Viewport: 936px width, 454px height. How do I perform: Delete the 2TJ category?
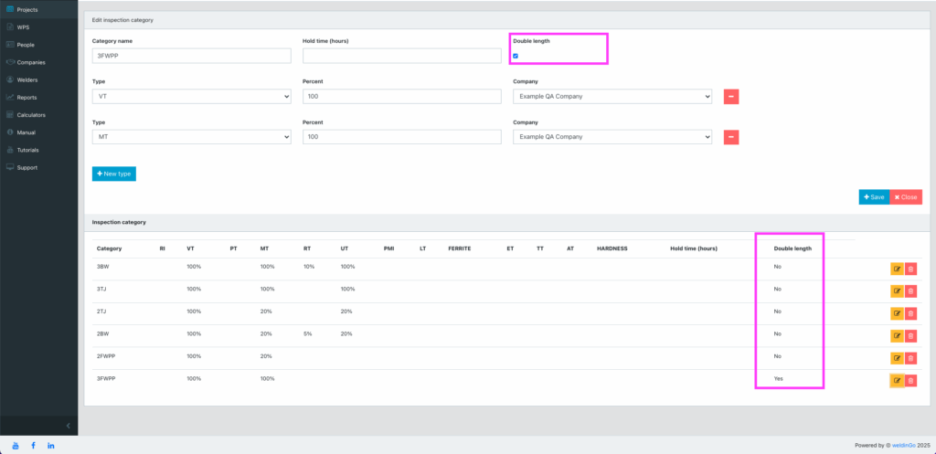[910, 314]
